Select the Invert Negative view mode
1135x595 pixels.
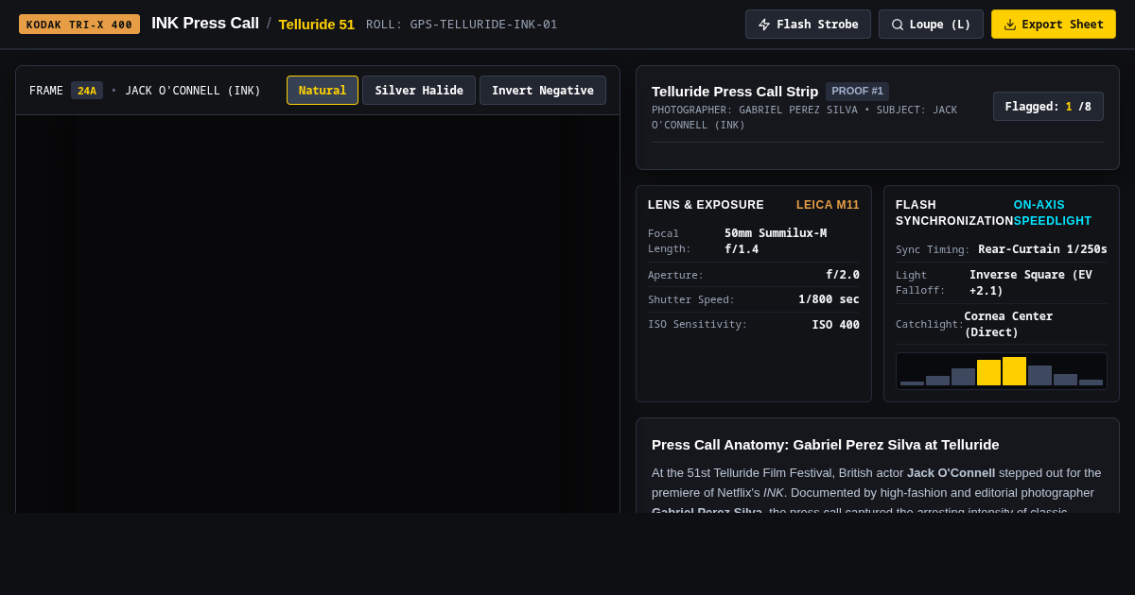tap(543, 91)
